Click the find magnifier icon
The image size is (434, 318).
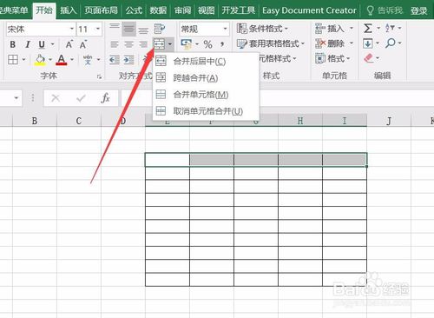391,43
